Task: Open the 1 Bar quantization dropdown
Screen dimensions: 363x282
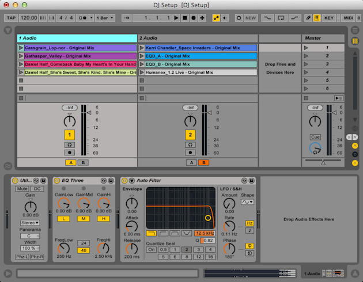Action: (105, 18)
